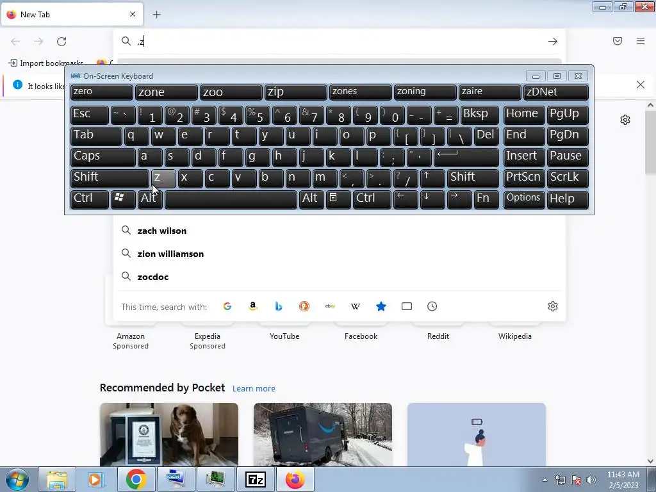The height and width of the screenshot is (492, 656).
Task: Open a new tab with plus button
Action: coord(156,15)
